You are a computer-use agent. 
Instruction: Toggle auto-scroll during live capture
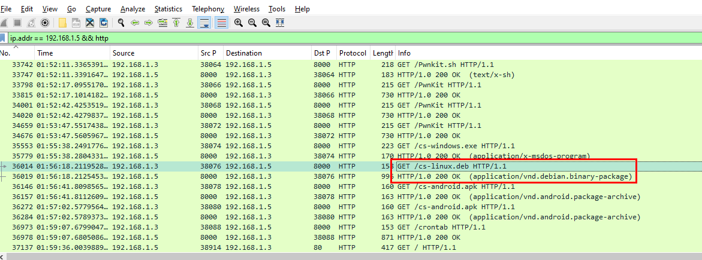[204, 23]
